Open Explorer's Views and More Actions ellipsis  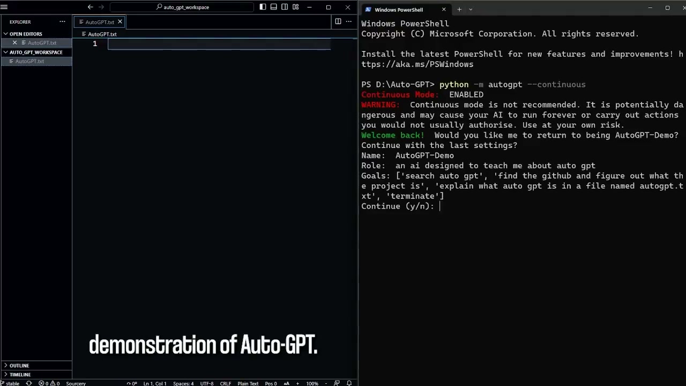click(62, 22)
